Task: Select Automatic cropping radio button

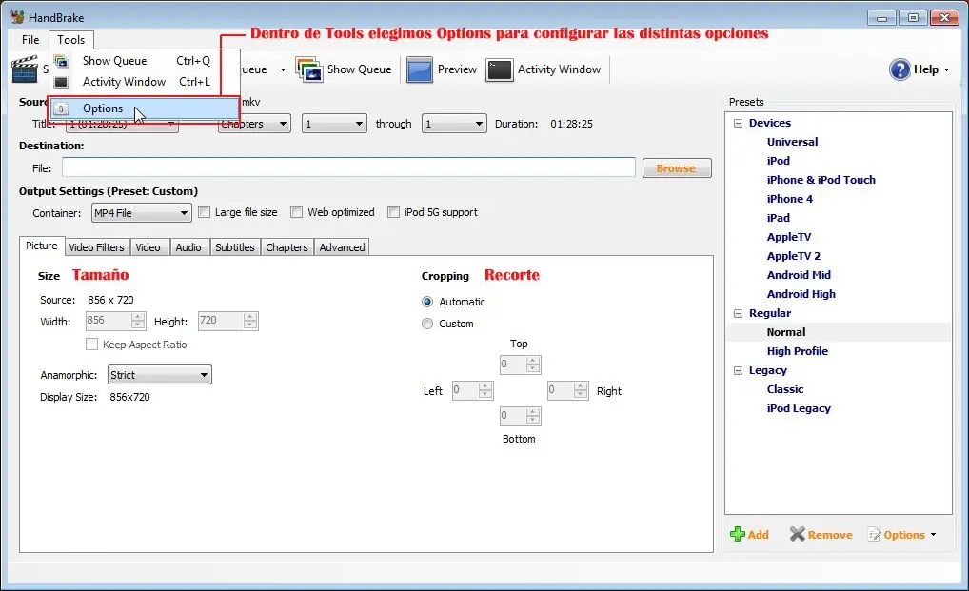Action: (x=427, y=302)
